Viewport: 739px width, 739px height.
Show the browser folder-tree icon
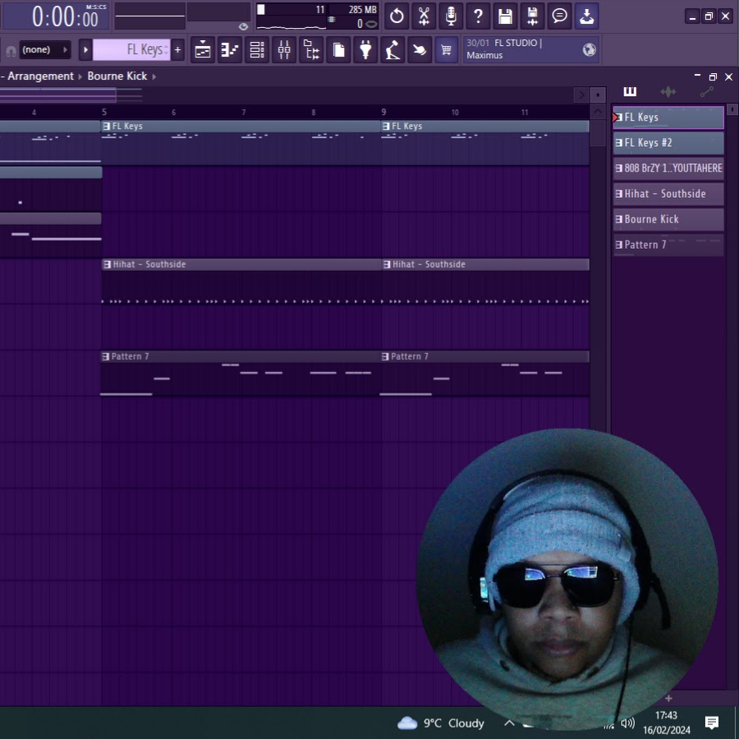pos(311,49)
